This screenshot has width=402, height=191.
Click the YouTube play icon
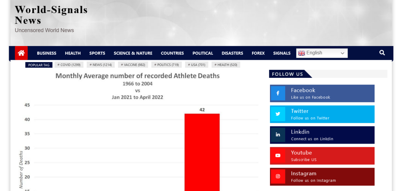tap(278, 156)
